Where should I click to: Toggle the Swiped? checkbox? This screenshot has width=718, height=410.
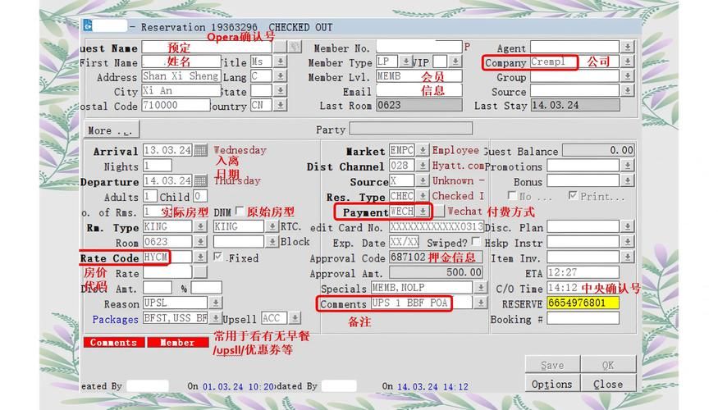(x=477, y=242)
